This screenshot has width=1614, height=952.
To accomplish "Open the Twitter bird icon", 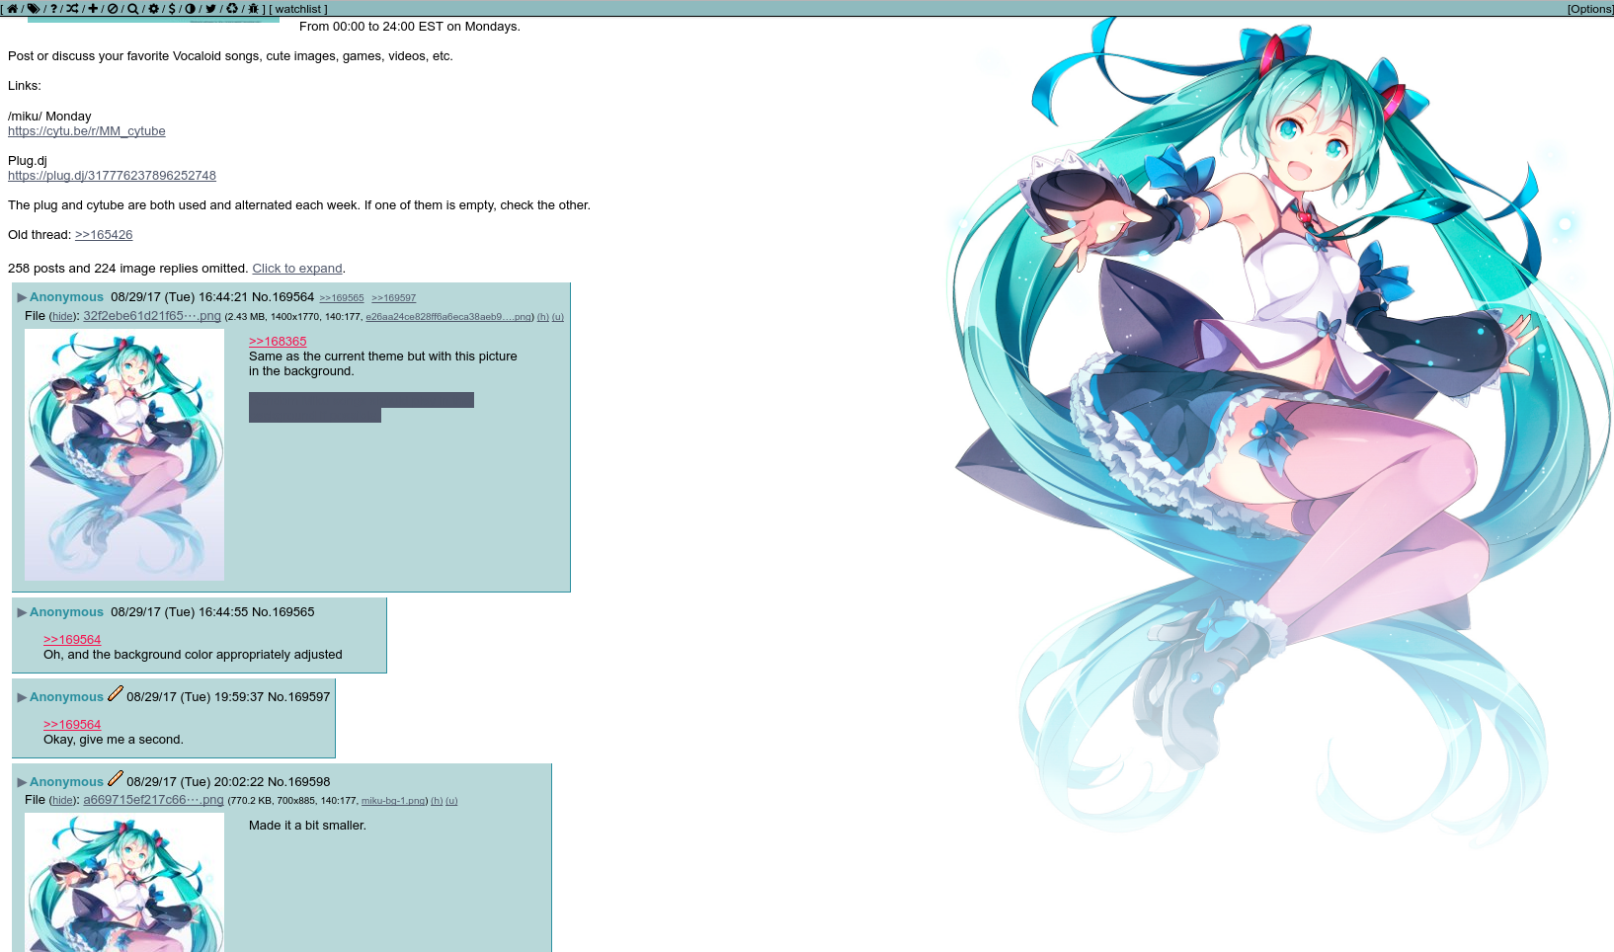I will (x=210, y=9).
